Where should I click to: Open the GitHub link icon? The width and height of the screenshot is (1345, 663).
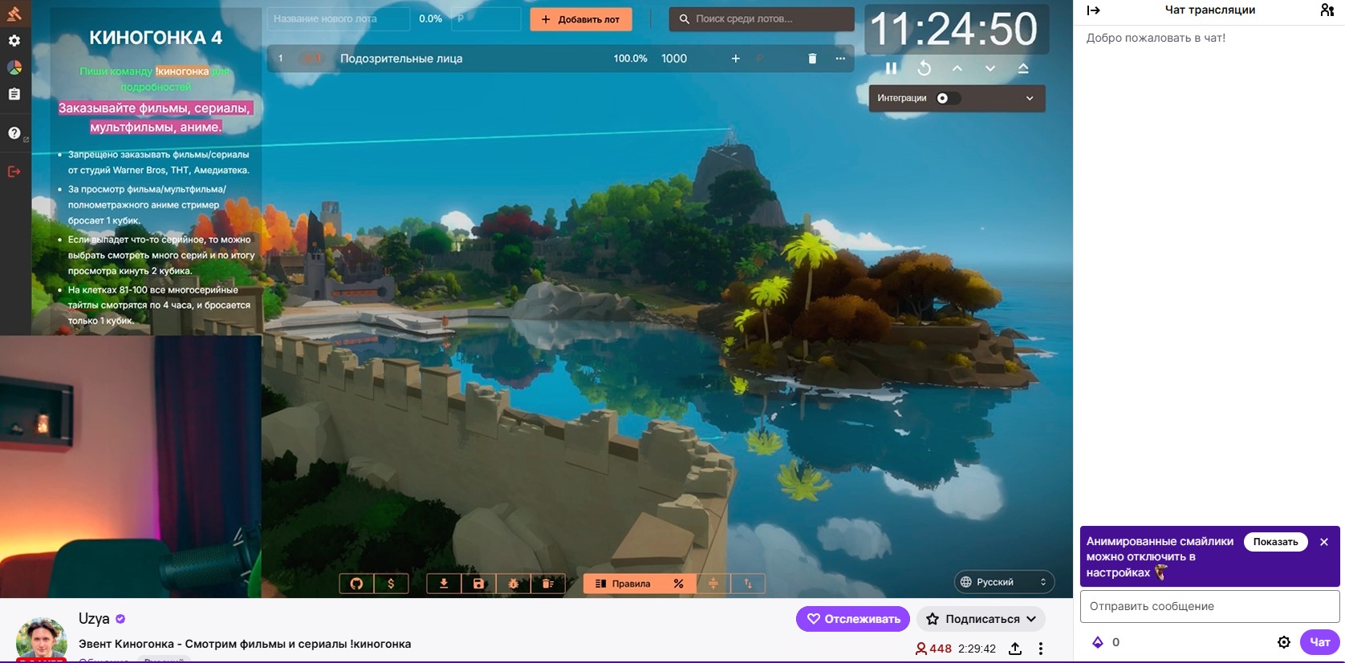[357, 584]
